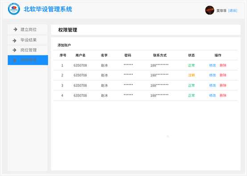Click phone 188********* in row 3
This screenshot has height=176, width=247.
coord(159,85)
